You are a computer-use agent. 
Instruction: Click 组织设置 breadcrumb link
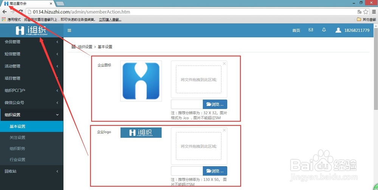pyautogui.click(x=85, y=47)
